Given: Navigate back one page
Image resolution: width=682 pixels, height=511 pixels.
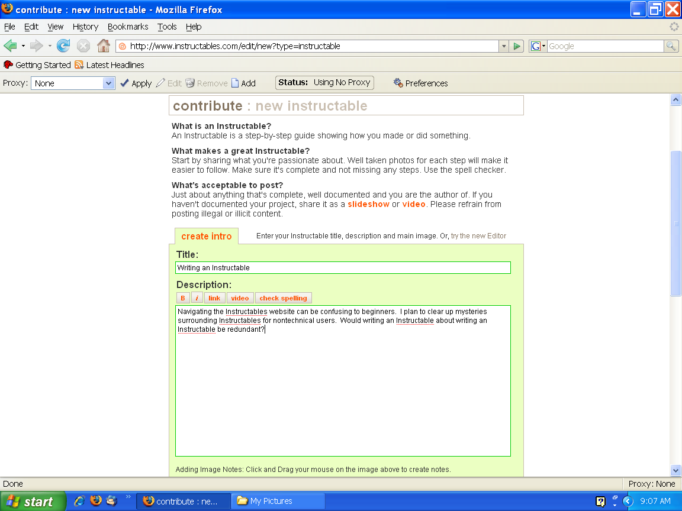Looking at the screenshot, I should pos(11,46).
